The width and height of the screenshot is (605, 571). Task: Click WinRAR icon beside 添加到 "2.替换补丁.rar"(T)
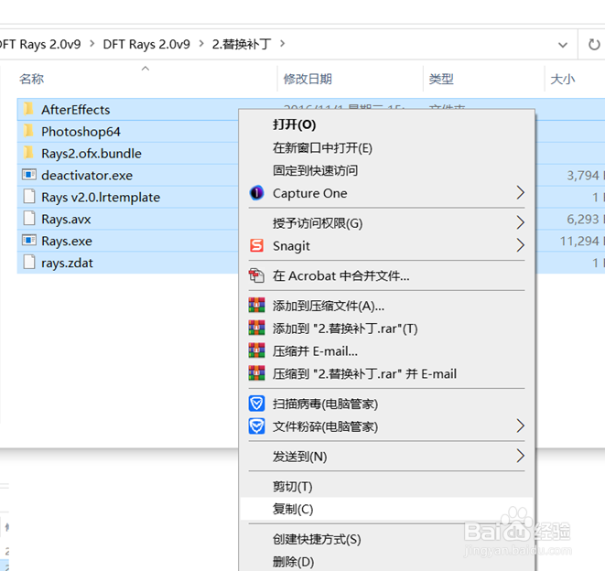click(x=256, y=328)
